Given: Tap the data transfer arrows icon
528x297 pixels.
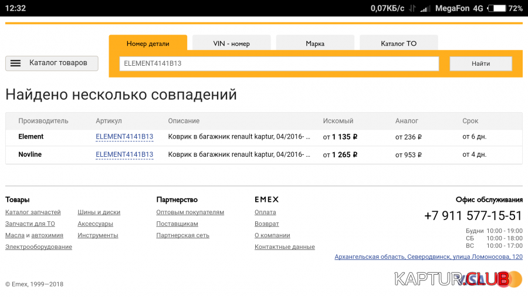Looking at the screenshot, I should coord(412,8).
